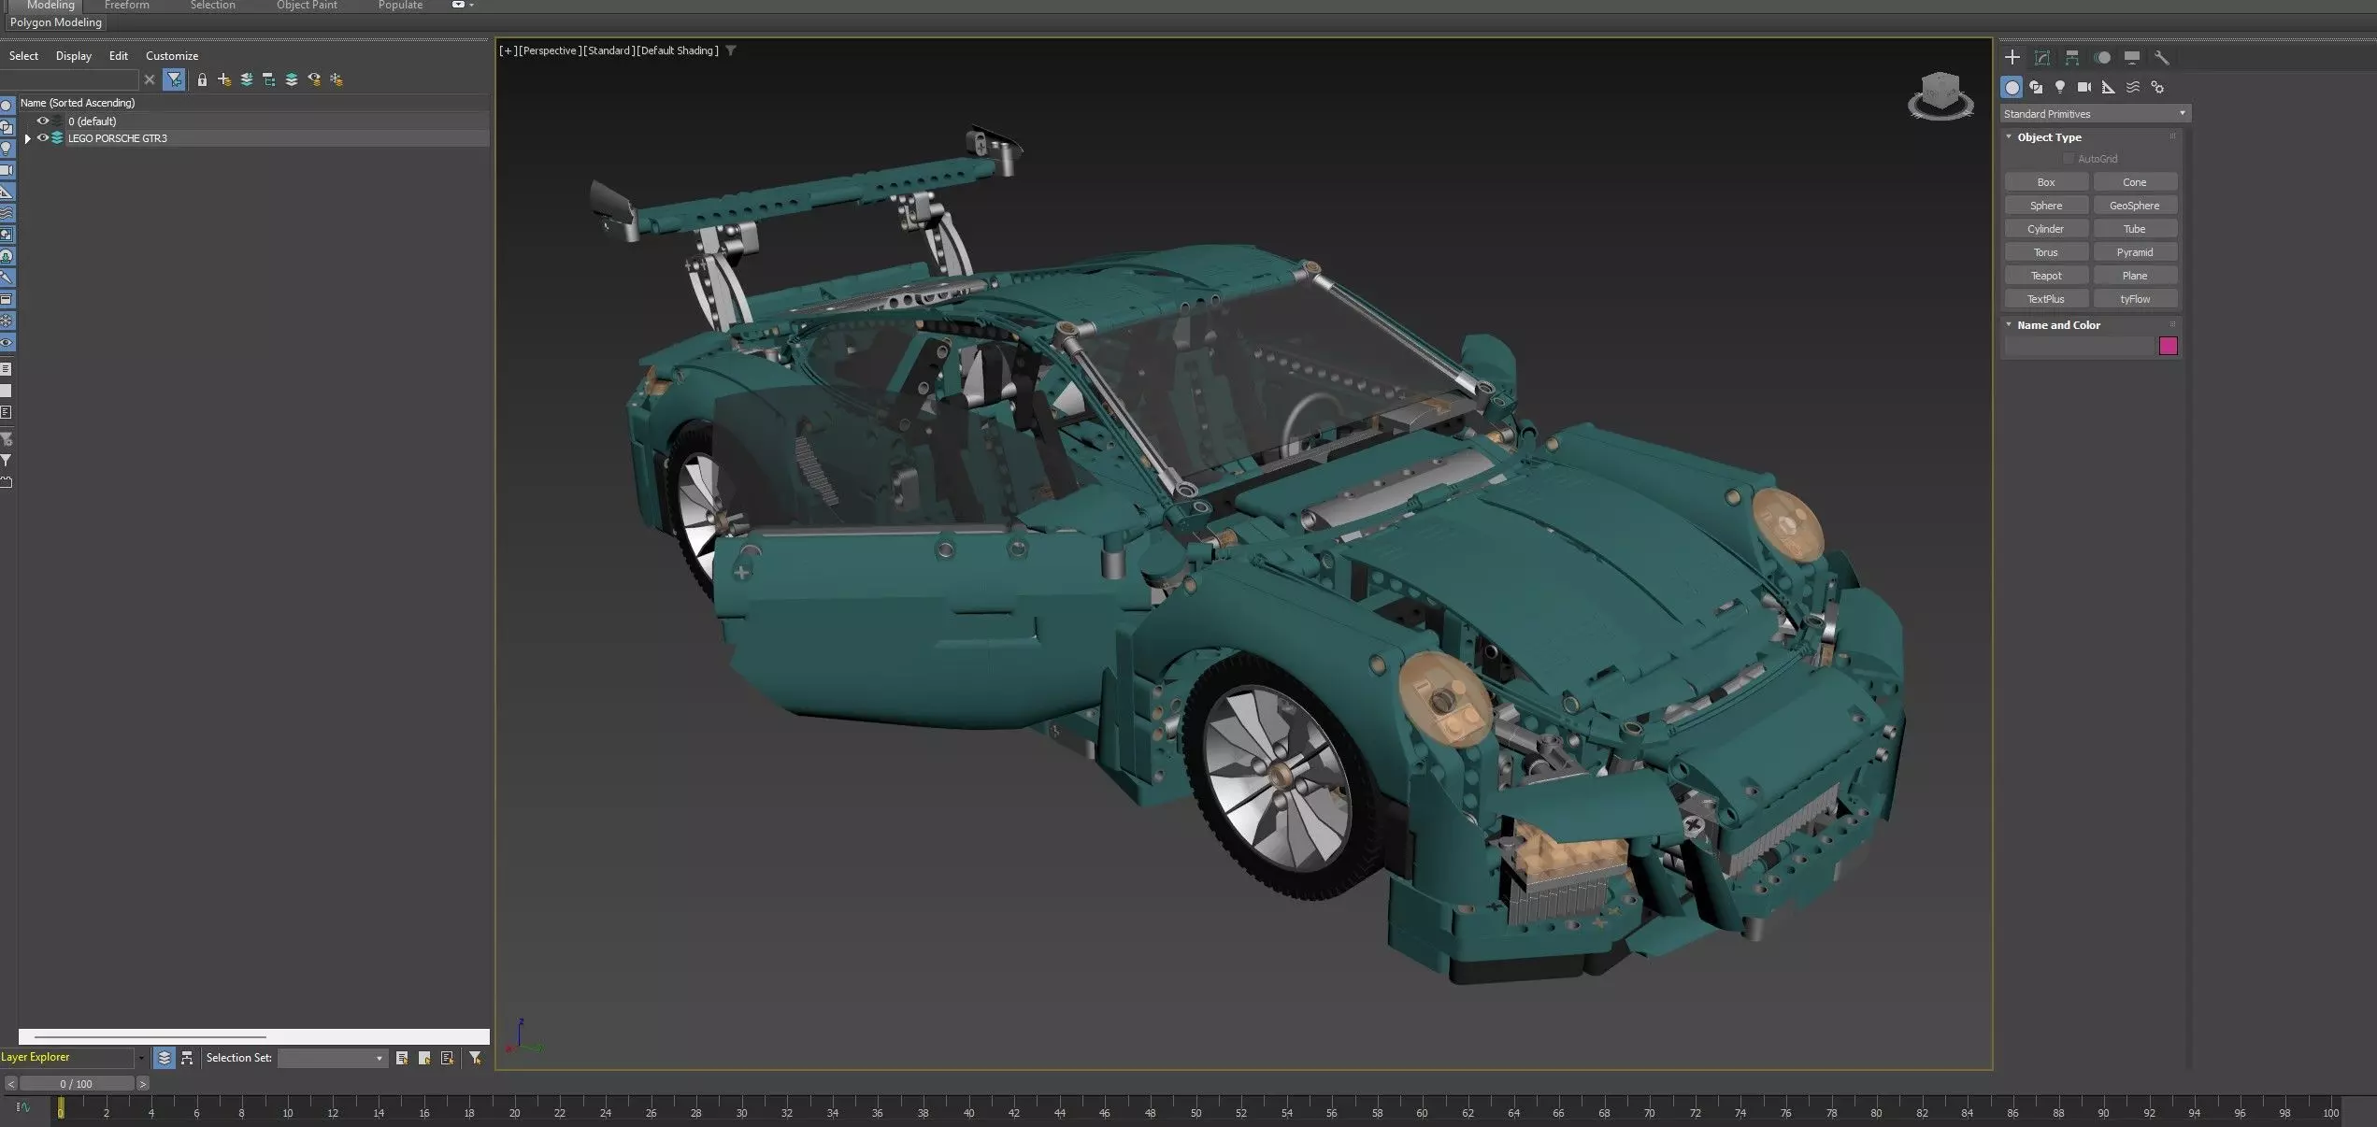Open the Modify command panel tab
The image size is (2377, 1127).
tap(2042, 57)
